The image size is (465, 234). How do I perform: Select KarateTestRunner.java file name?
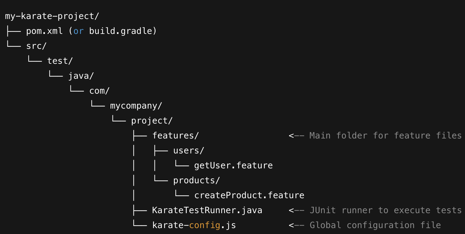click(207, 210)
